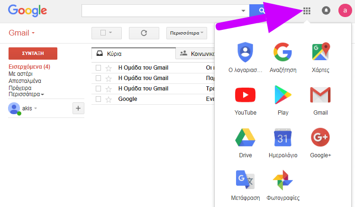This screenshot has height=207, width=355.
Task: Star the message from Google
Action: click(x=109, y=99)
